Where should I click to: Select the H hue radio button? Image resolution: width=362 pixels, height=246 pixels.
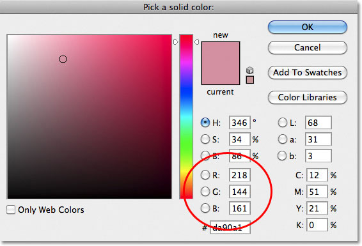(x=205, y=123)
